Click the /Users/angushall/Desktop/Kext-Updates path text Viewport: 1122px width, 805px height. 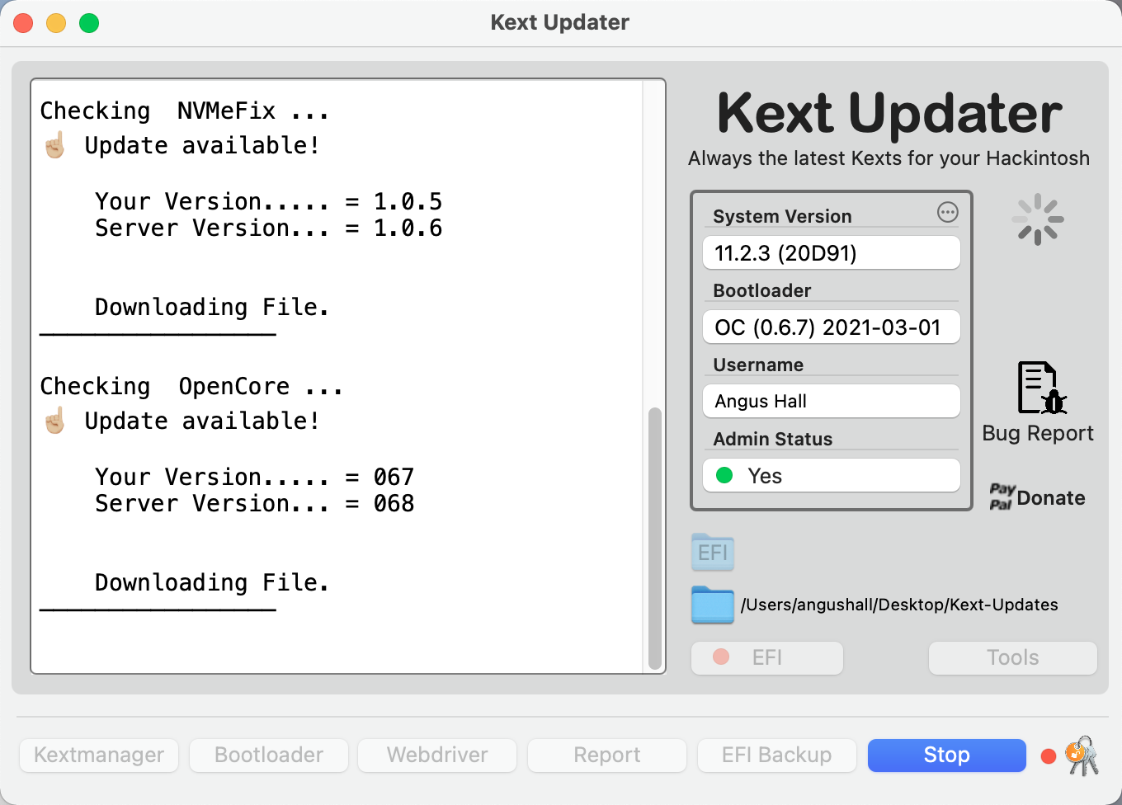click(x=899, y=605)
